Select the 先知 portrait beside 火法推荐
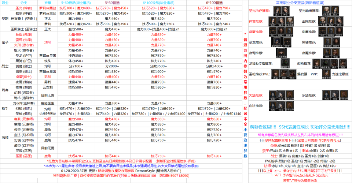The image size is (352, 183). tap(273, 96)
